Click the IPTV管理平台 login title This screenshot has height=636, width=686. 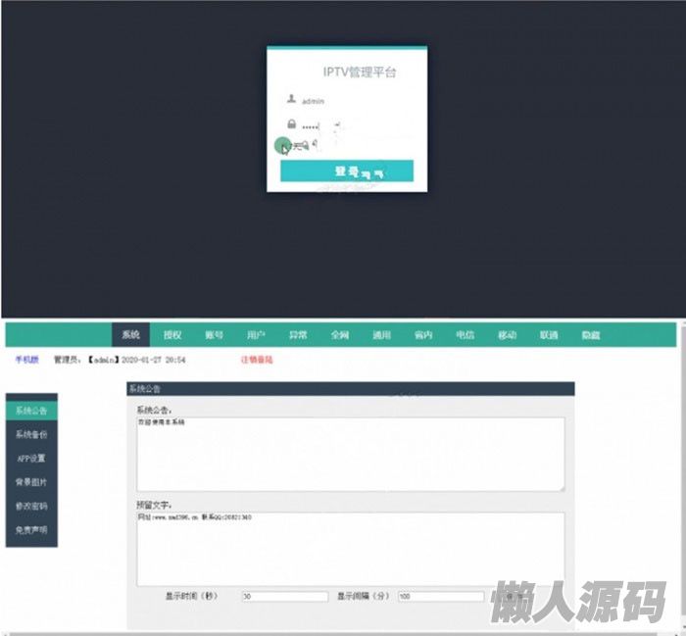(360, 72)
